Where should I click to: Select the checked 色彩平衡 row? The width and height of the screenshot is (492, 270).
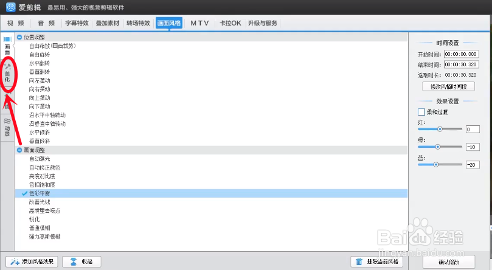pyautogui.click(x=211, y=193)
